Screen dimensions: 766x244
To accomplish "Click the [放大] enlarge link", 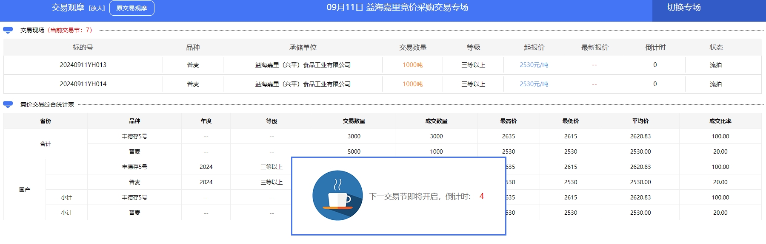I will click(x=97, y=8).
